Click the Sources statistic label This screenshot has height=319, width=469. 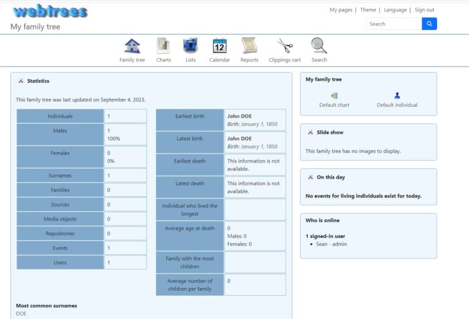tap(60, 205)
